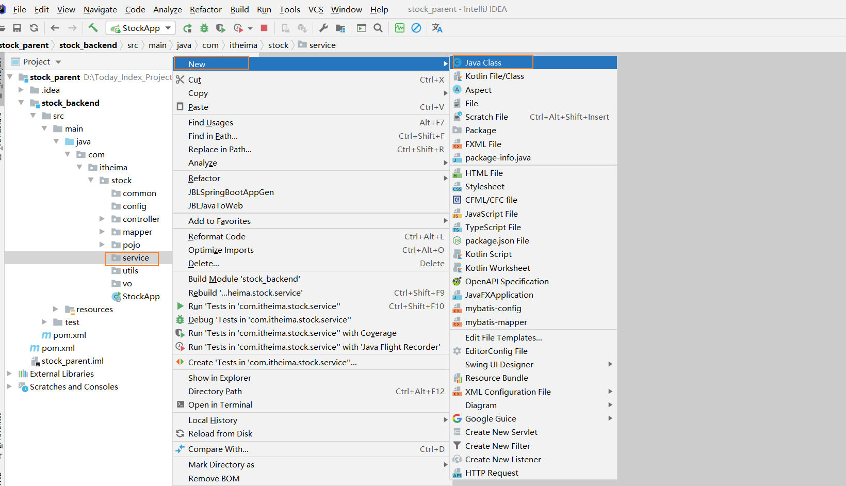This screenshot has height=486, width=846.
Task: Select Compare With... option
Action: tap(311, 449)
